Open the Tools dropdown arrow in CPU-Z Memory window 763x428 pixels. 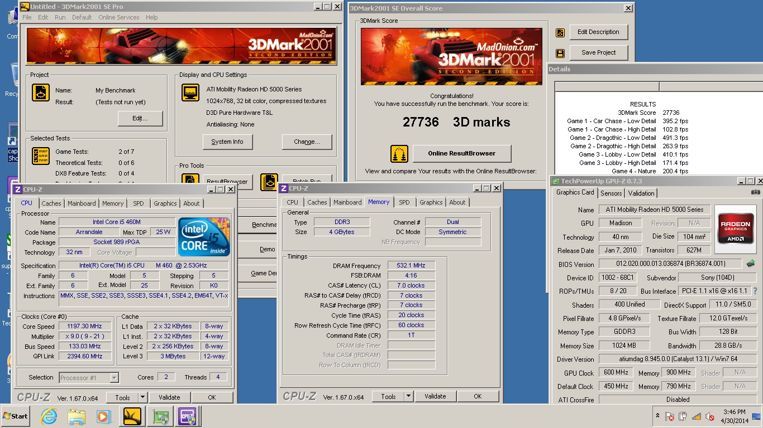(408, 396)
